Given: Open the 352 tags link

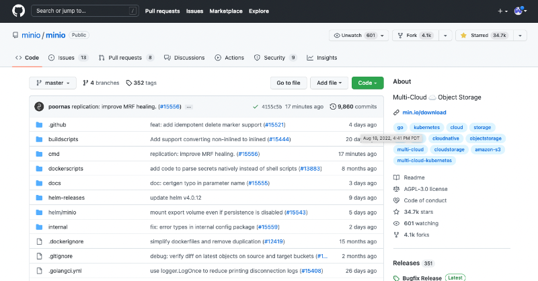Looking at the screenshot, I should 141,83.
